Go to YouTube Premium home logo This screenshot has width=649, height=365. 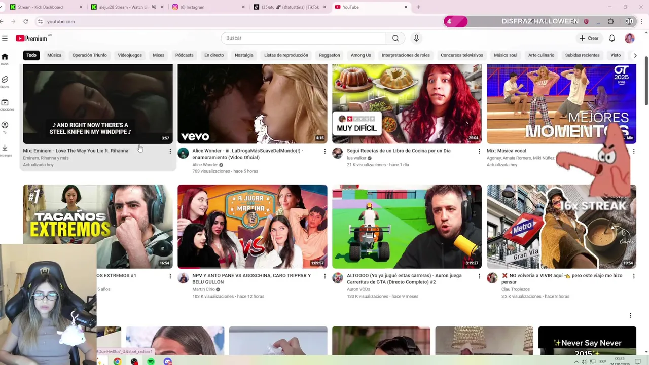coord(31,38)
